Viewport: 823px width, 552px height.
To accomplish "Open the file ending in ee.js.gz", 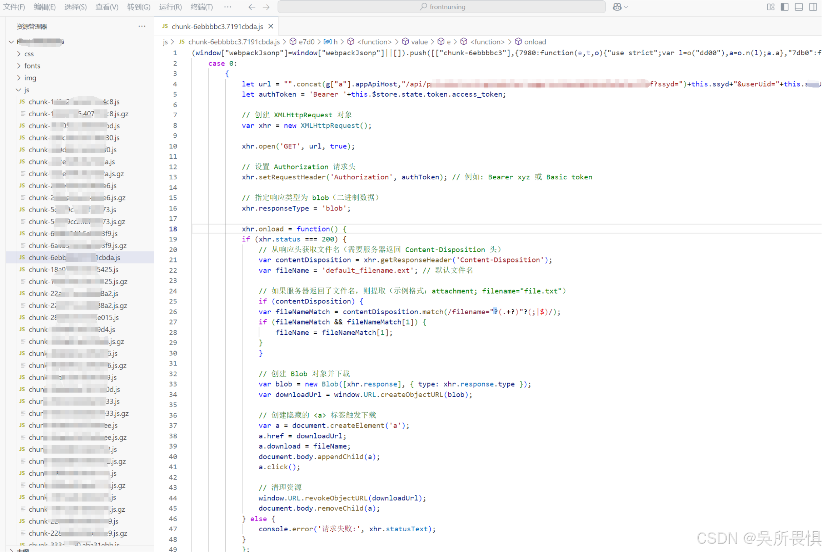I will coord(80,438).
